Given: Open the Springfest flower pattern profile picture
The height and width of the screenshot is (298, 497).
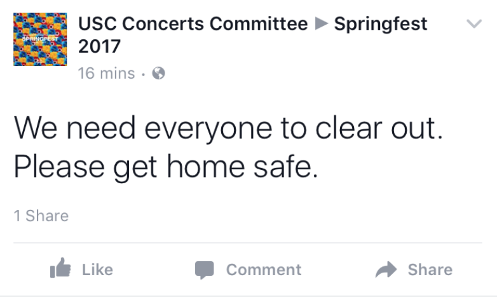Looking at the screenshot, I should [40, 39].
